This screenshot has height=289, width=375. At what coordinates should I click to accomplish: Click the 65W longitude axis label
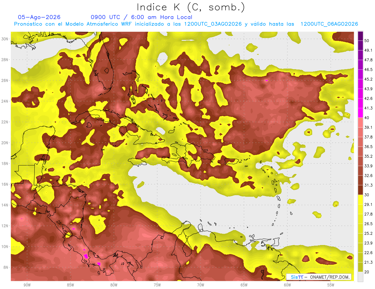click(x=244, y=285)
